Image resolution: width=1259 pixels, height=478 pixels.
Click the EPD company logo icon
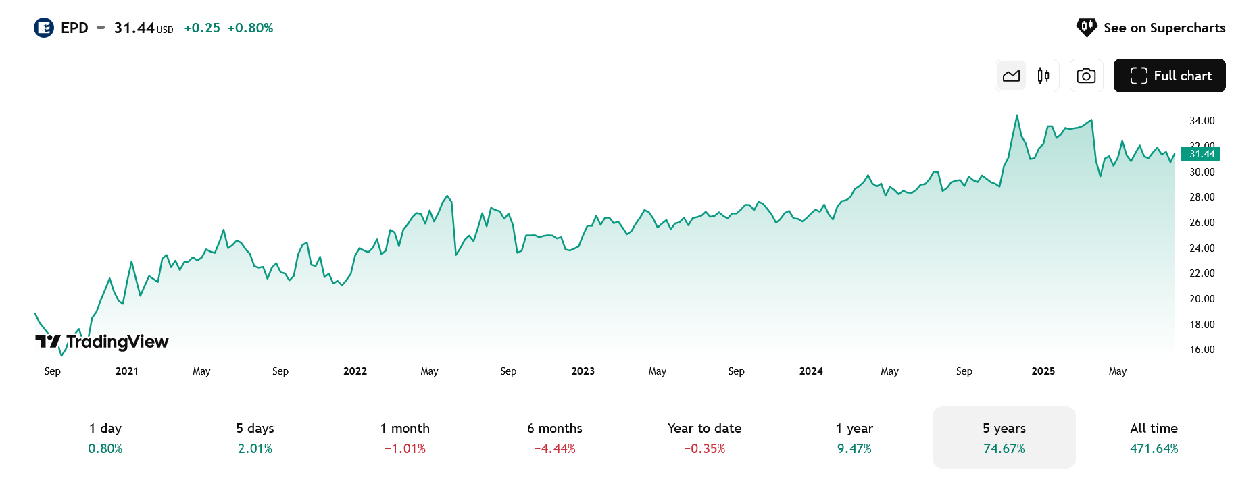pos(44,28)
